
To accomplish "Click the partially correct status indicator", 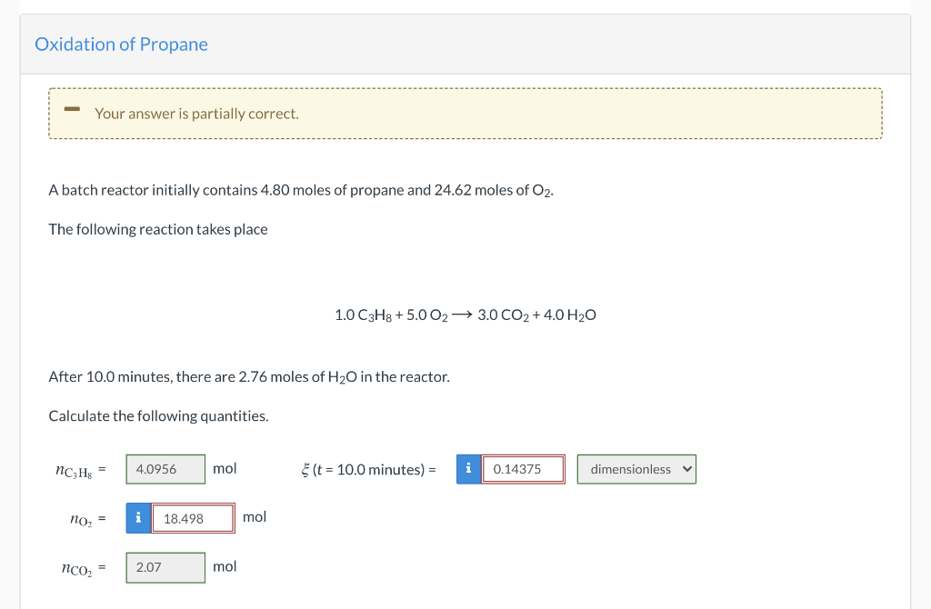I will pos(71,111).
